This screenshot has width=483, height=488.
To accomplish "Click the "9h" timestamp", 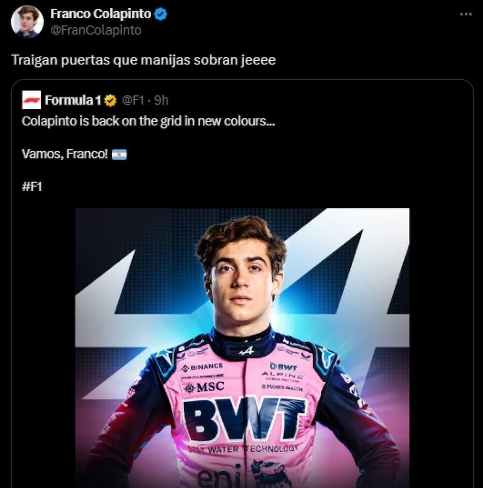I will point(161,101).
